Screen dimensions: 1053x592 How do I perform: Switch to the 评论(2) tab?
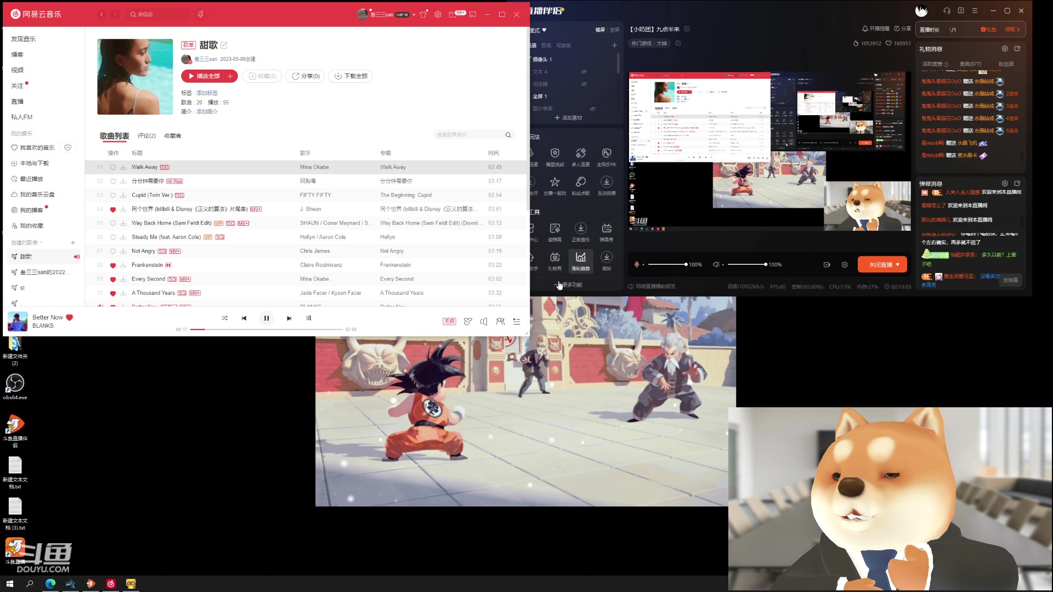[146, 135]
